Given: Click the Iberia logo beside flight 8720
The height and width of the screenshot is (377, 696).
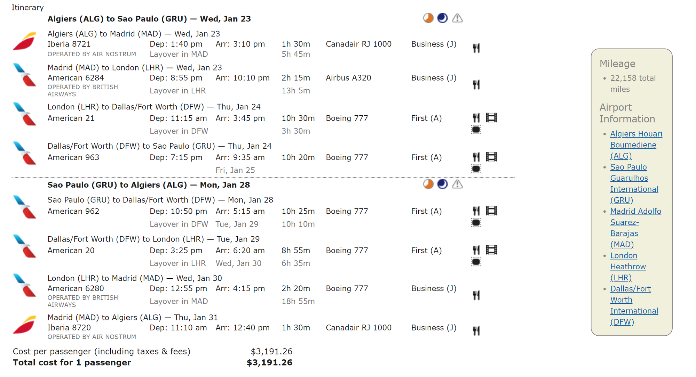Looking at the screenshot, I should (25, 325).
